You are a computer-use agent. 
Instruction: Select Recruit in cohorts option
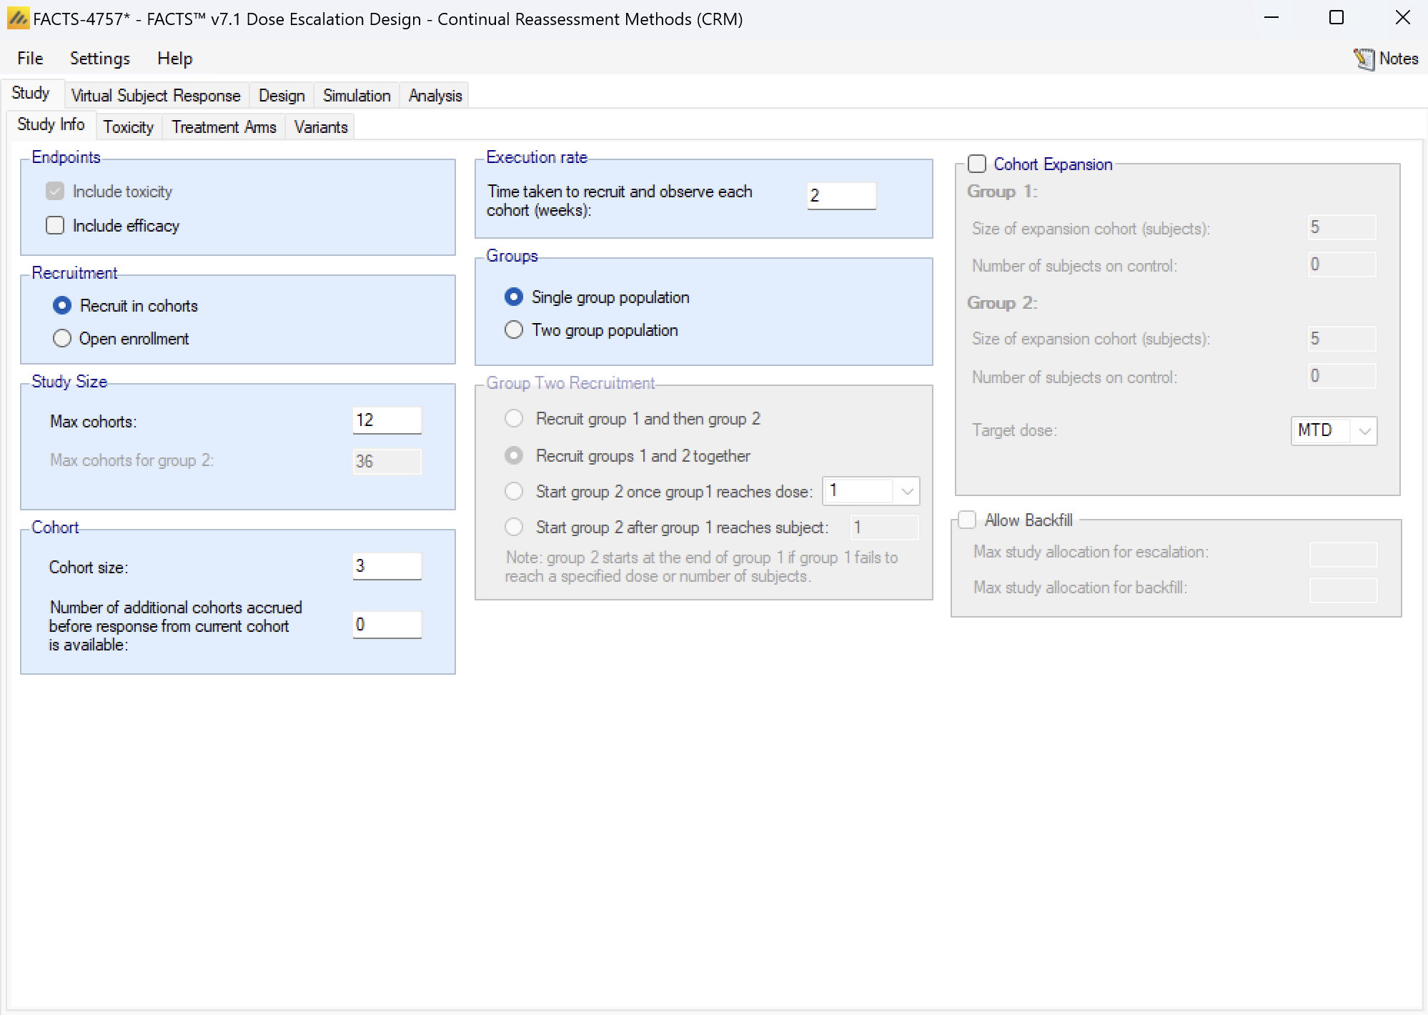point(62,306)
